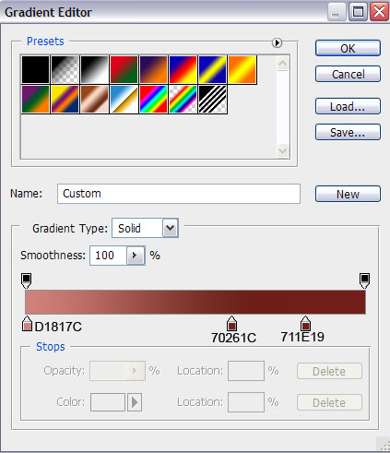Viewport: 390px width, 453px height.
Task: Open the Smoothness slider arrow
Action: pyautogui.click(x=136, y=256)
